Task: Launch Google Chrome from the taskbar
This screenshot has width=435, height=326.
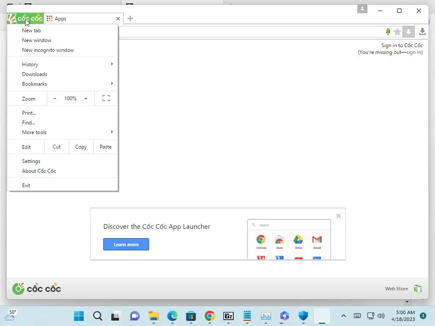Action: point(210,316)
